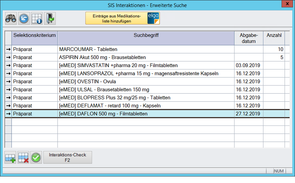Click the green checkmark confirm icon

point(36,158)
